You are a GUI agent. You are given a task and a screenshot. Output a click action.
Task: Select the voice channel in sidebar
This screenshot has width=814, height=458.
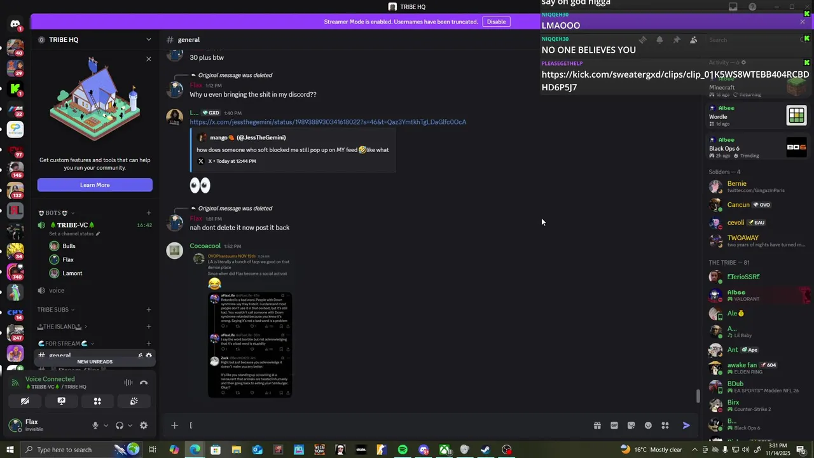click(x=95, y=291)
